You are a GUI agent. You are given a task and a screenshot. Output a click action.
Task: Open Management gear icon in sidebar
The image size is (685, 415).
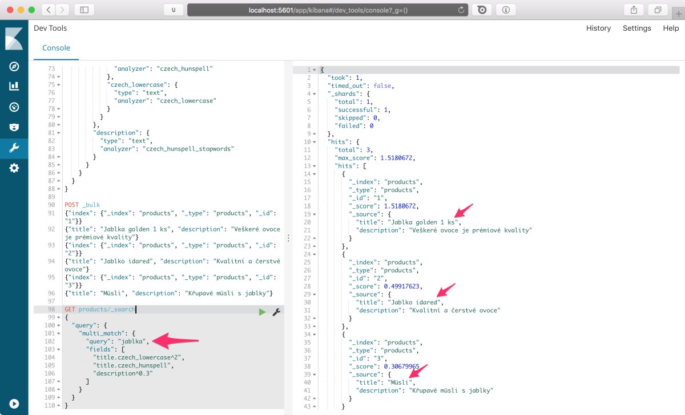click(x=14, y=168)
